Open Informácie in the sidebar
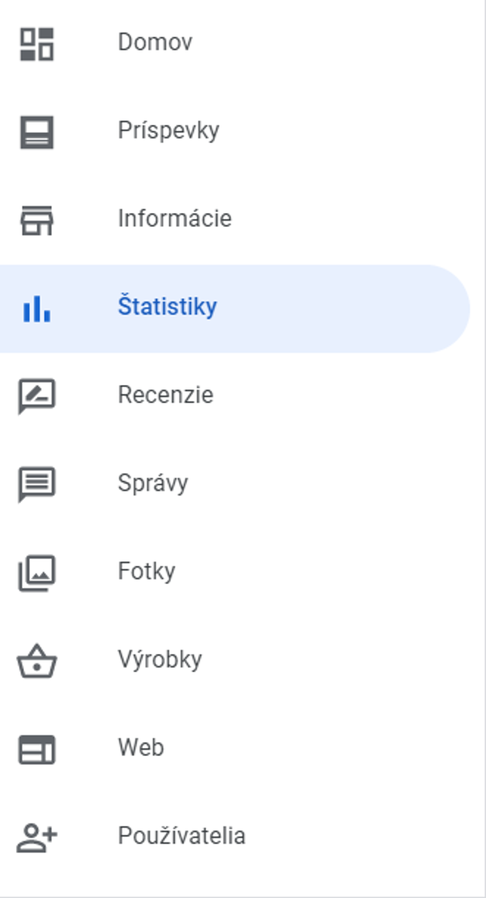The width and height of the screenshot is (486, 898). 235,220
